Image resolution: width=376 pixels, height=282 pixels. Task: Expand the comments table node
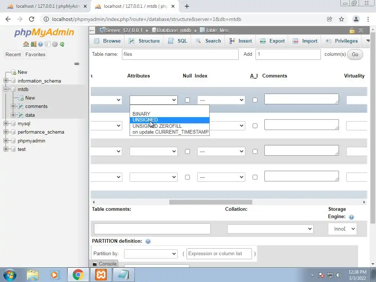(13, 106)
